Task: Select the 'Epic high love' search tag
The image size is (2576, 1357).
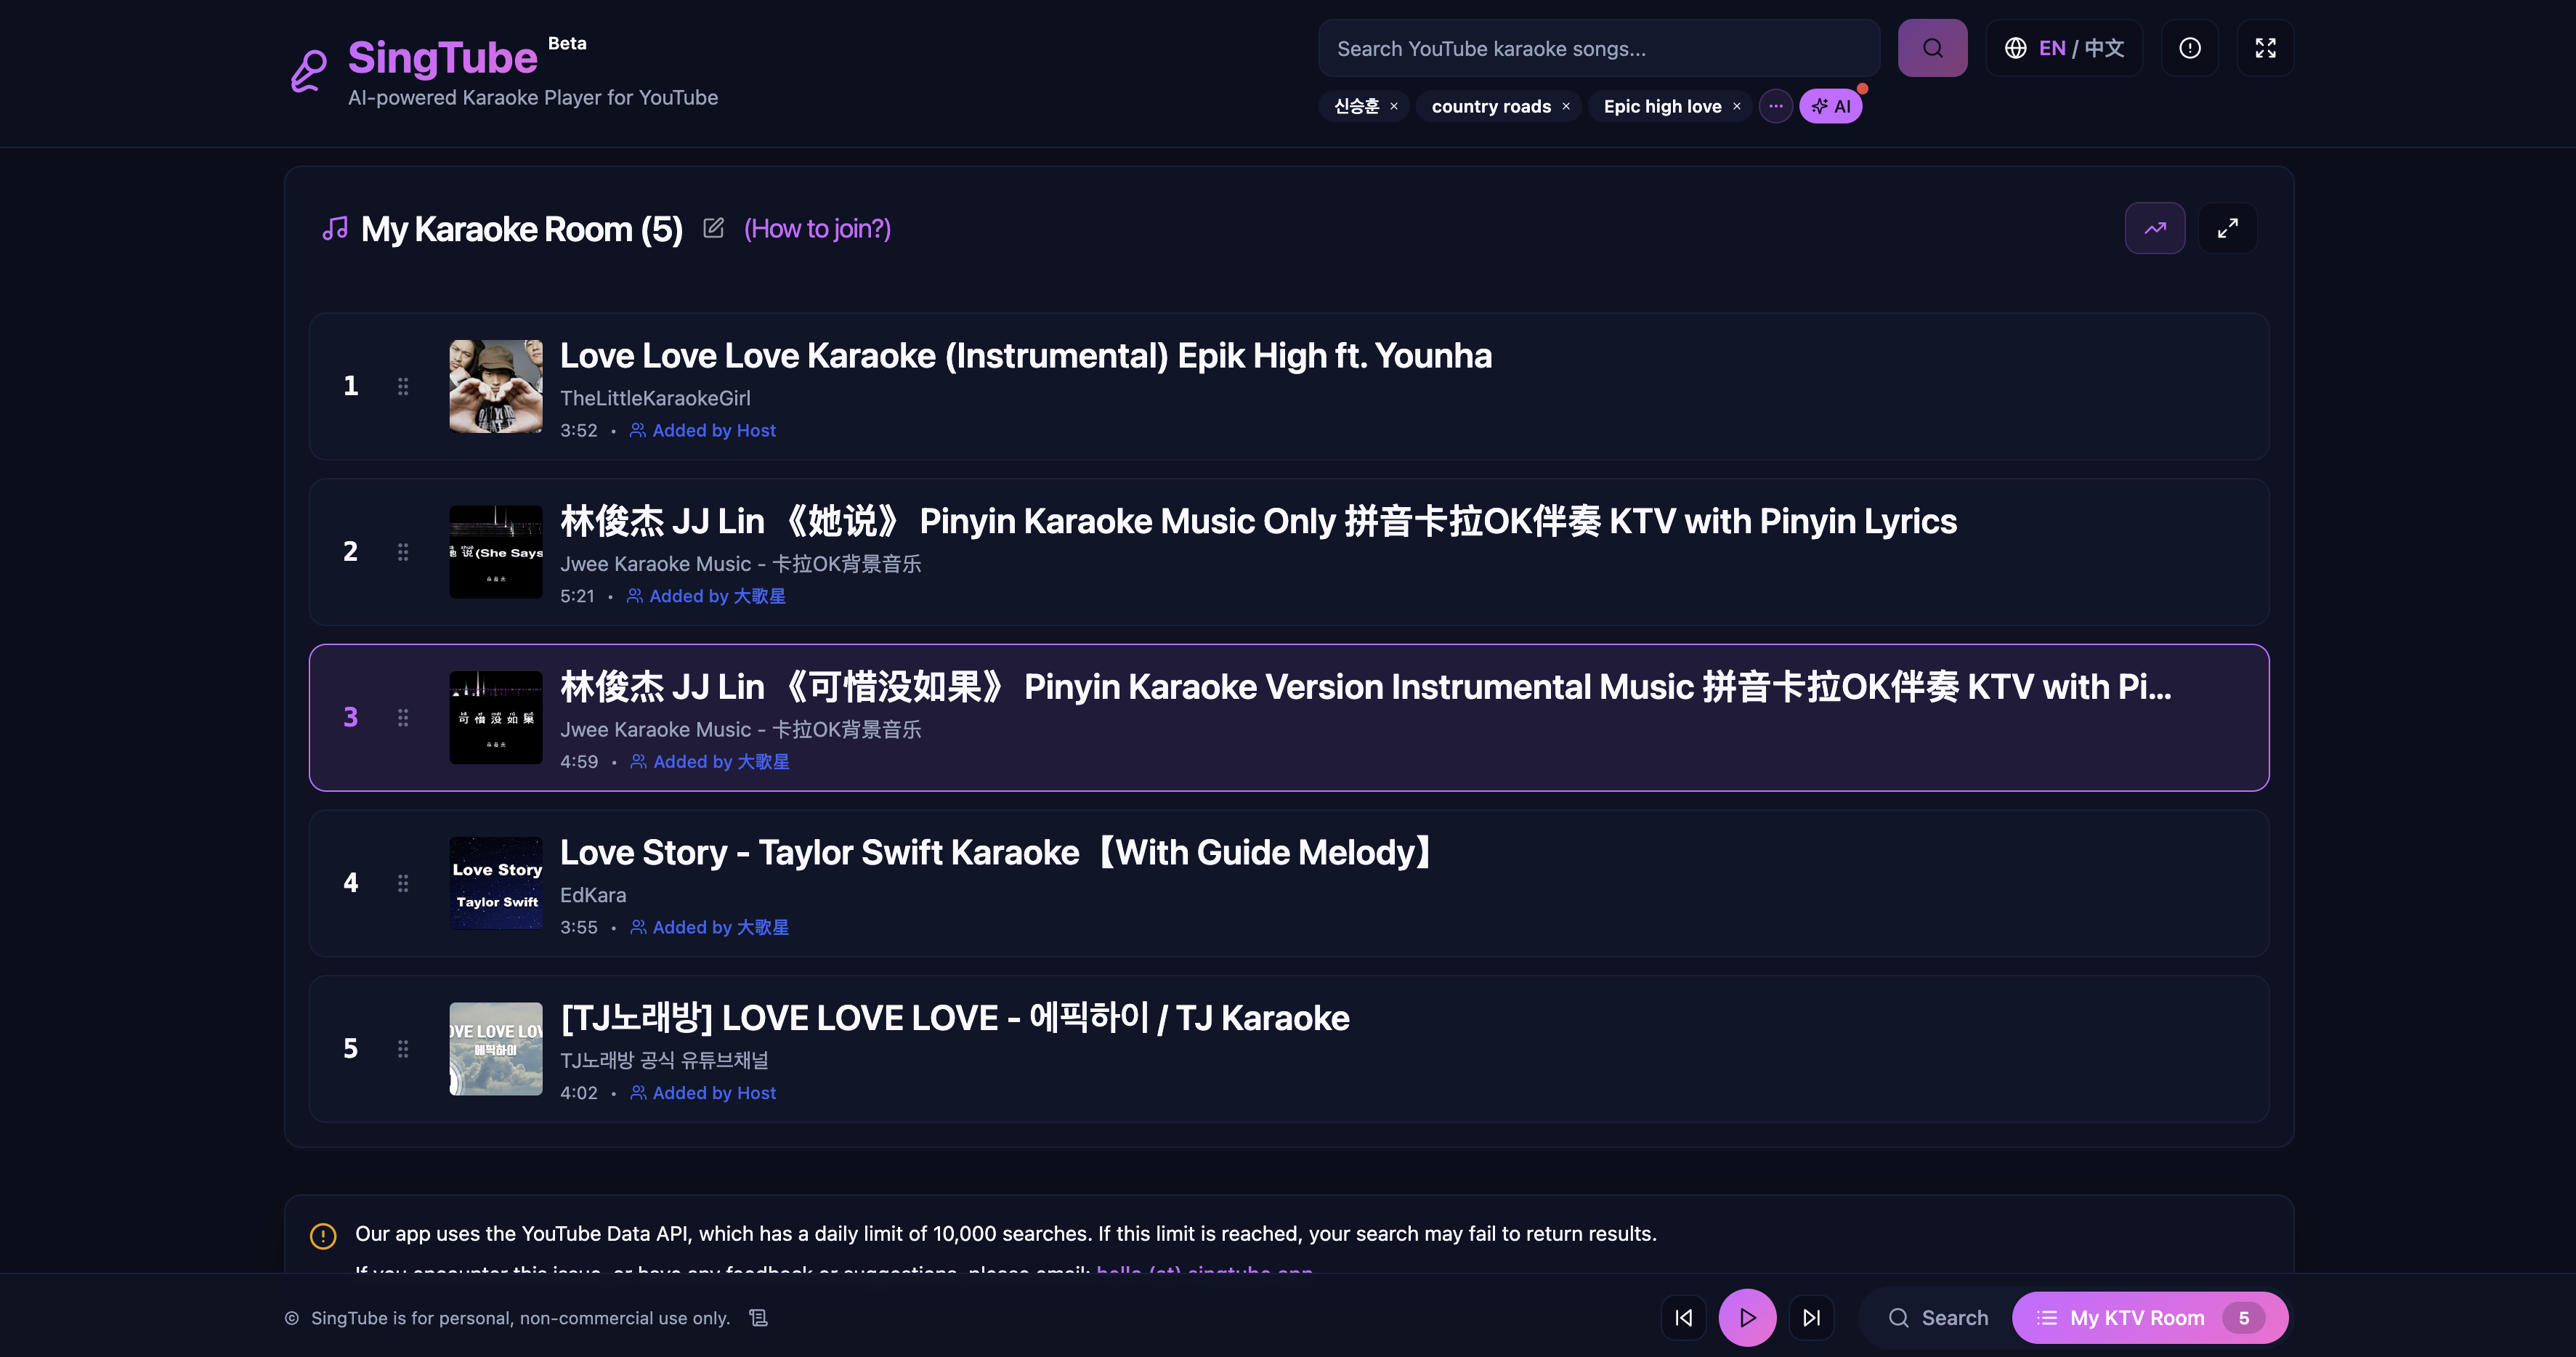Action: point(1663,106)
